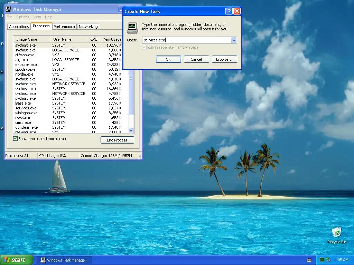Click the process list scrollbar thumb

tap(131, 92)
